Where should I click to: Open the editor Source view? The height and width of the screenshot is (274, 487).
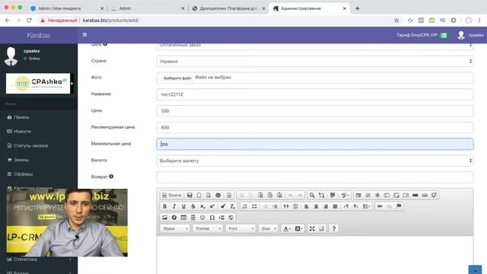tap(172, 195)
